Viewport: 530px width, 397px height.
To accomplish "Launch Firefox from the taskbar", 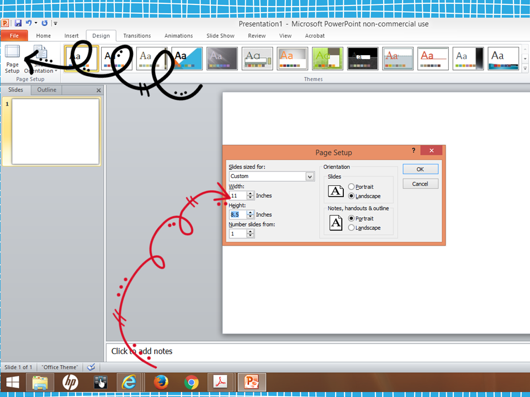I will [x=161, y=383].
